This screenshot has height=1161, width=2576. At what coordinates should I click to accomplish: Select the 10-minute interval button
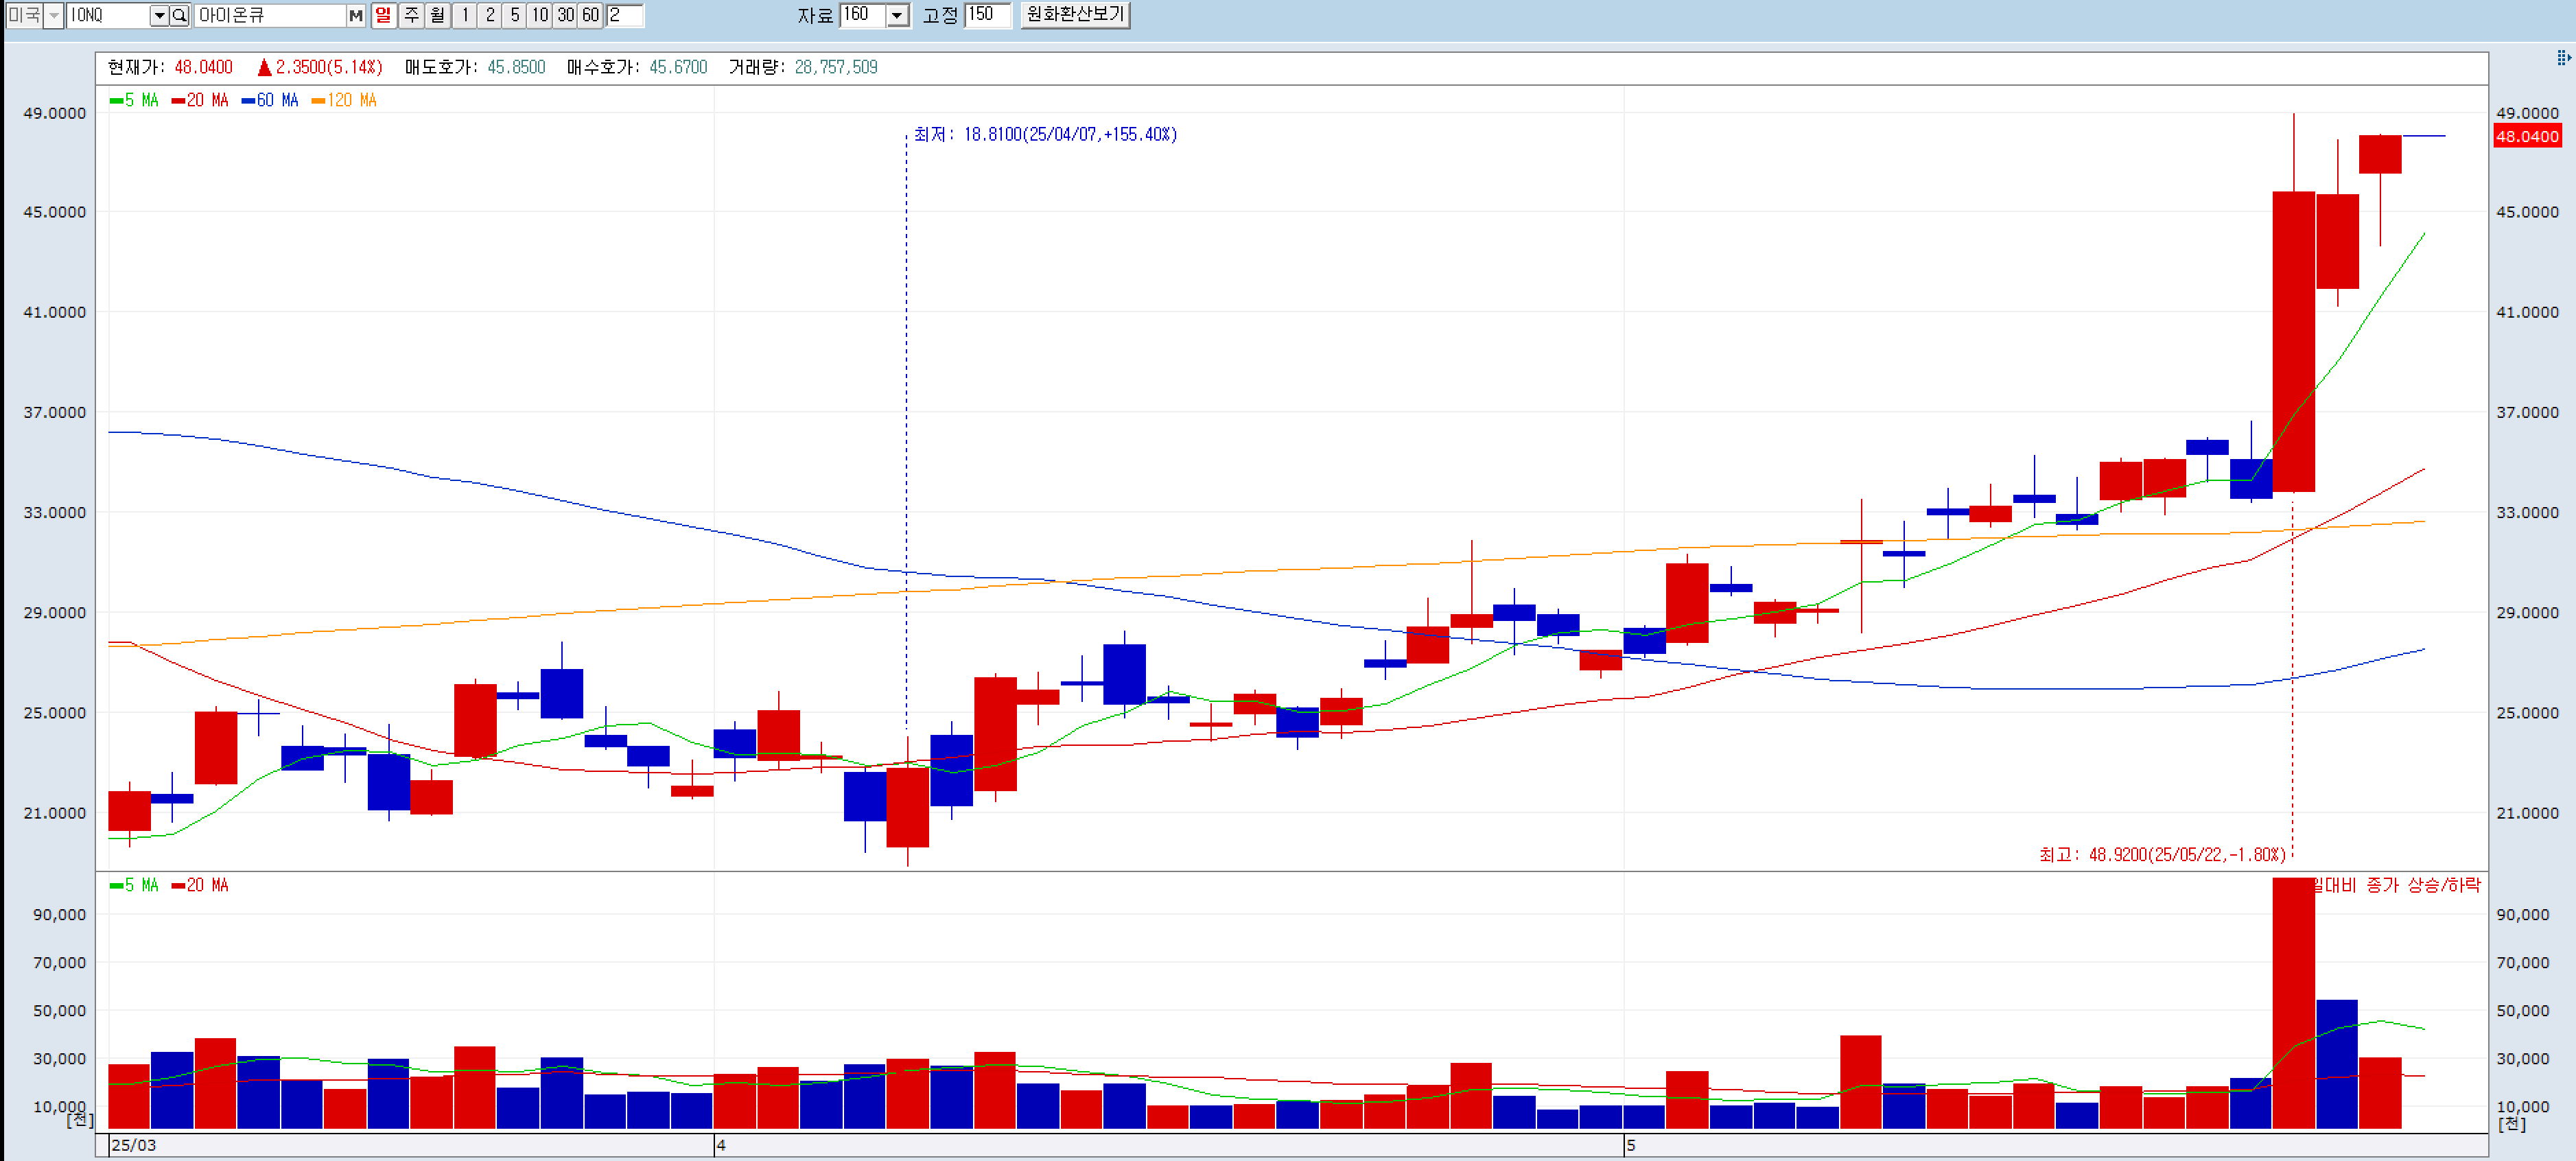click(x=540, y=15)
